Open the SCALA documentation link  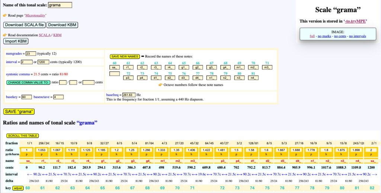coord(45,35)
